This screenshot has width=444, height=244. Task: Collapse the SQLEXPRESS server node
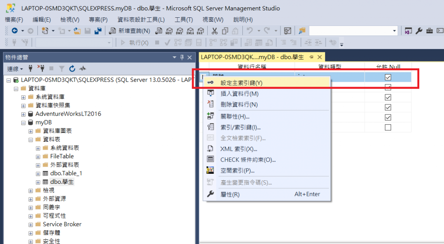pyautogui.click(x=9, y=80)
